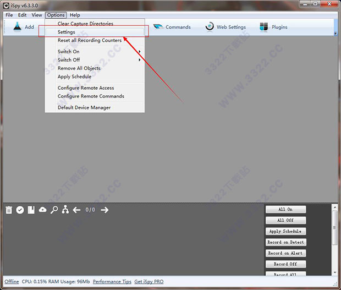Click the archive bookmark icon
This screenshot has width=341, height=290.
(31, 210)
